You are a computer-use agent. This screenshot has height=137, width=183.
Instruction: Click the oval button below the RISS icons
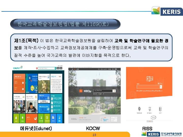153,117
